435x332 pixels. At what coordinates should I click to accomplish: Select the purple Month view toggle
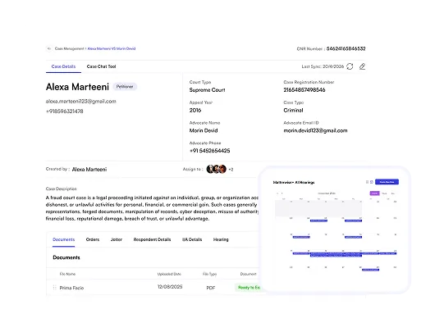374,193
